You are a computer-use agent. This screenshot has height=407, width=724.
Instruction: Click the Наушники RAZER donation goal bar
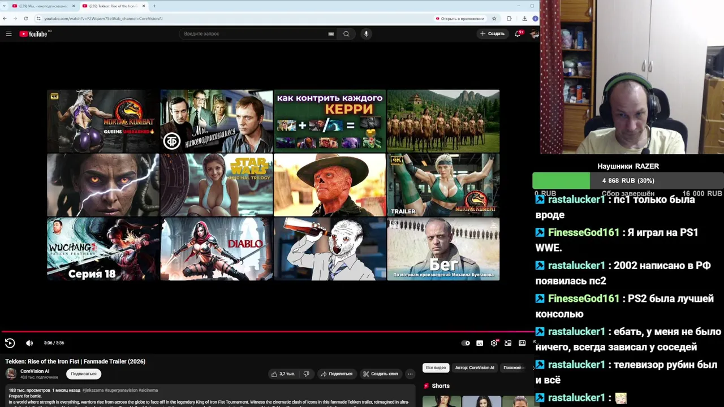(x=628, y=181)
